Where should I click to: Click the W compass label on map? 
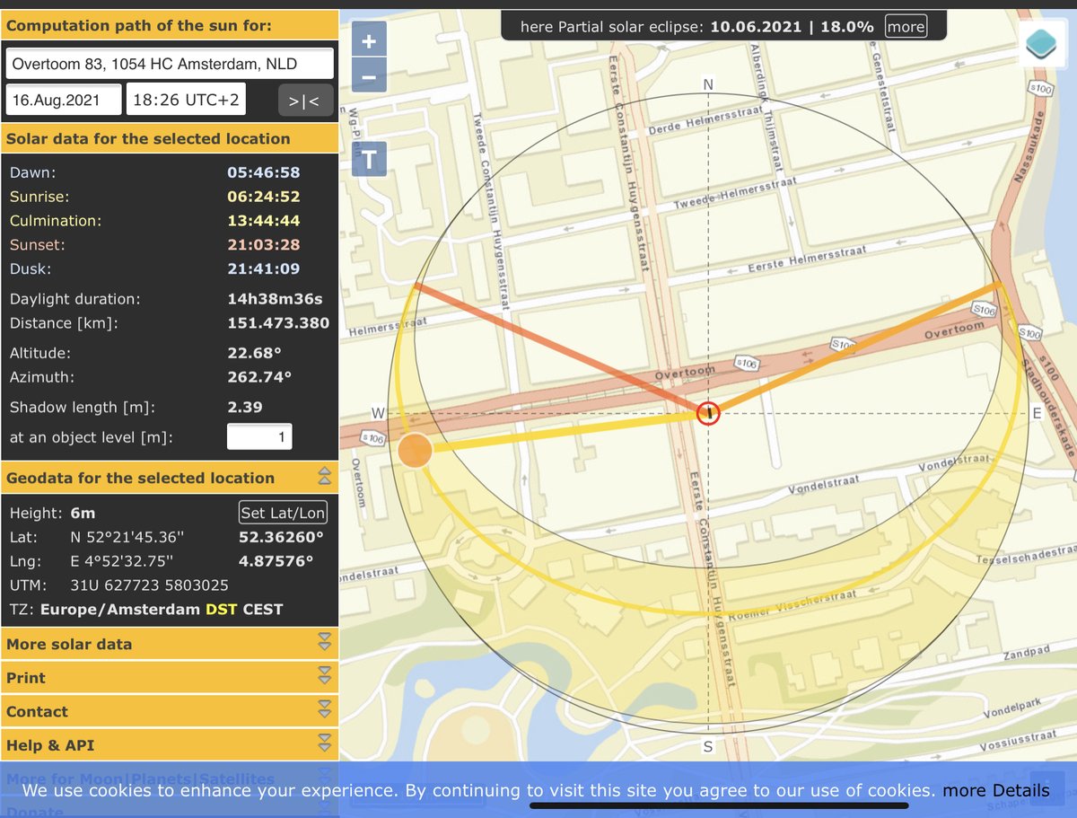pos(380,413)
